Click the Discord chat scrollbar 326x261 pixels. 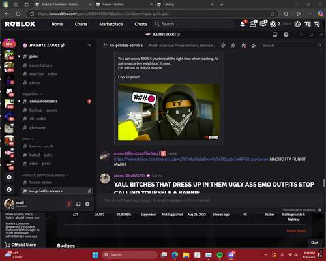[323, 183]
